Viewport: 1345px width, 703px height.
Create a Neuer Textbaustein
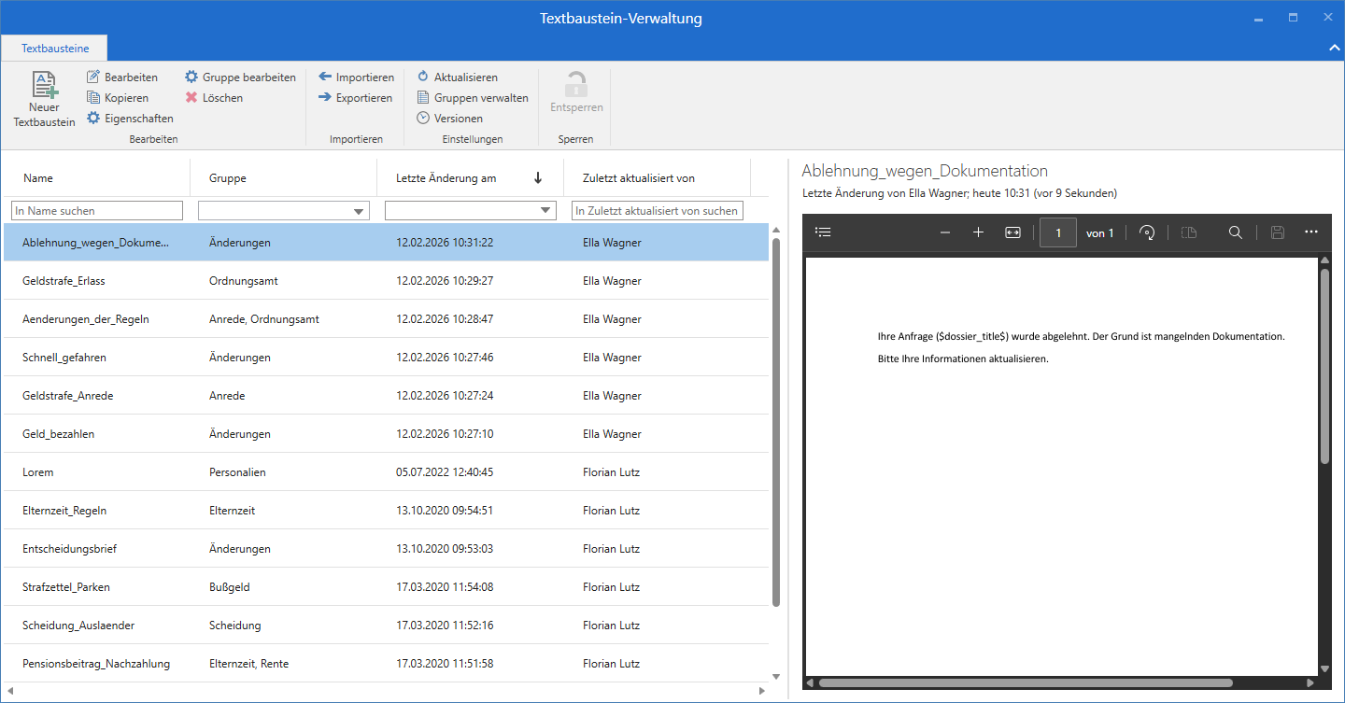pyautogui.click(x=43, y=98)
